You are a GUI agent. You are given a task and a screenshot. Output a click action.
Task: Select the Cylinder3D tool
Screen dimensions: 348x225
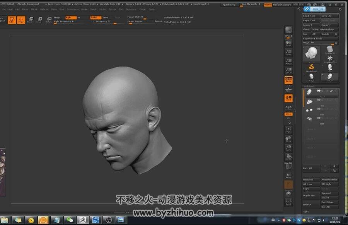coord(330,49)
